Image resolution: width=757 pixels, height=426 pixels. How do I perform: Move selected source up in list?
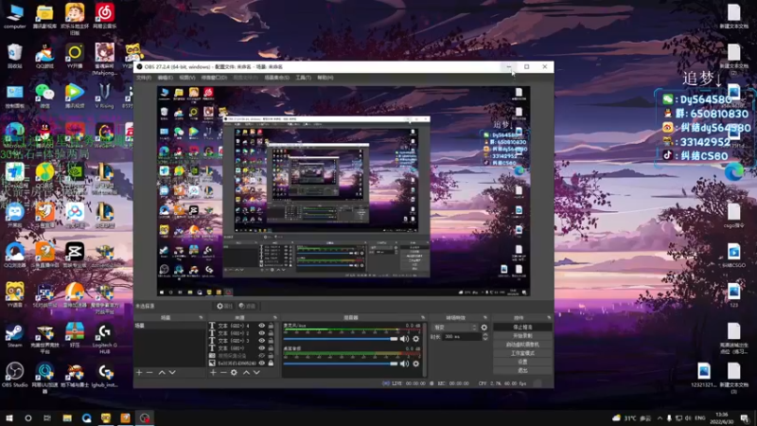[246, 372]
